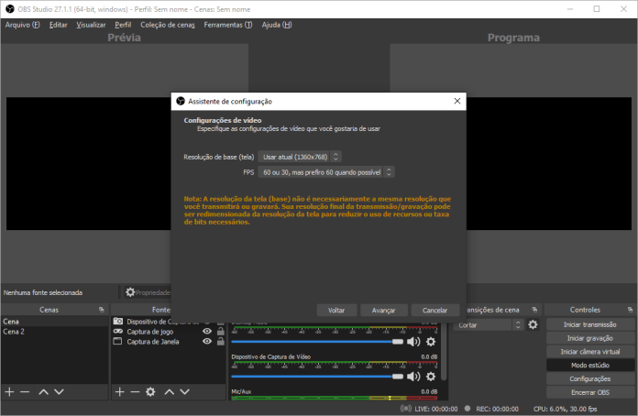This screenshot has width=638, height=416.
Task: Click Iniciar gravação button
Action: pos(590,338)
